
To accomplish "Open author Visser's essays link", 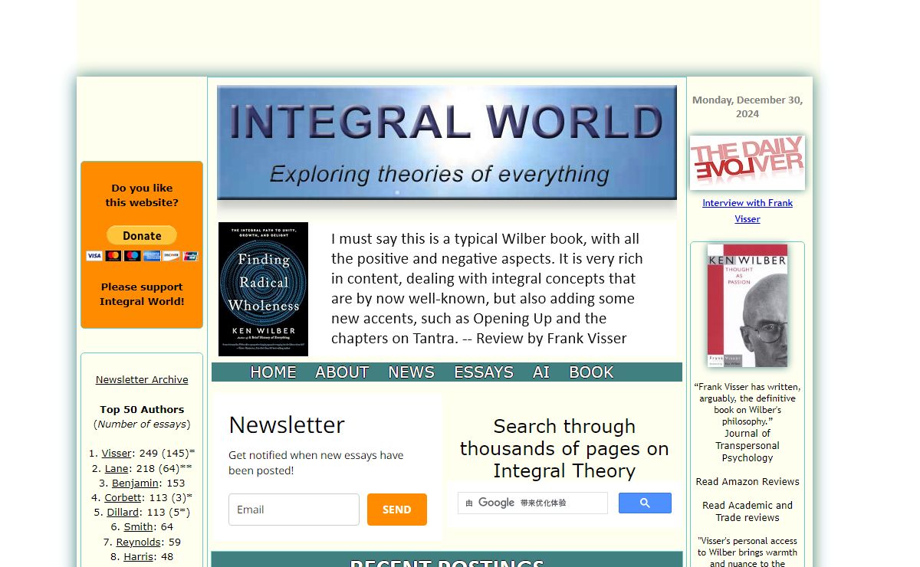I will tap(117, 454).
